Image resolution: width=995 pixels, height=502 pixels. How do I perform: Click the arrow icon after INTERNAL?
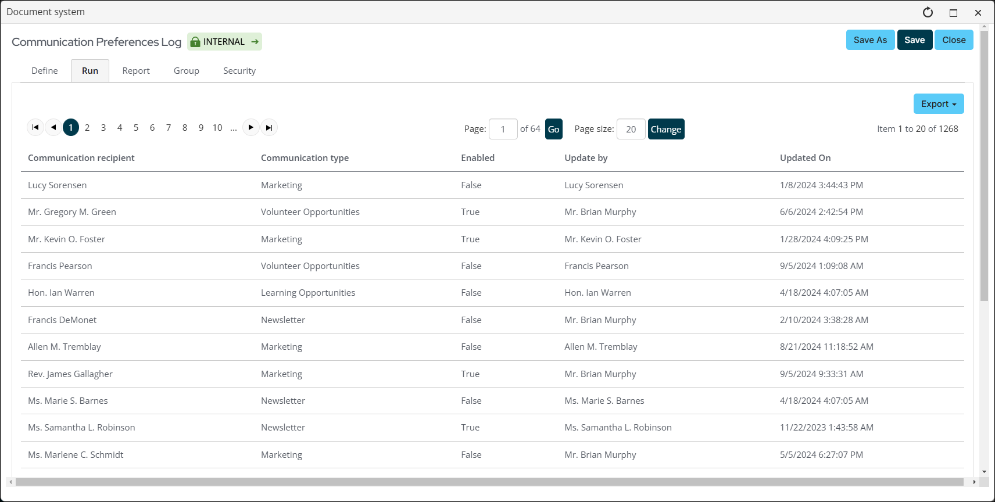(x=255, y=42)
